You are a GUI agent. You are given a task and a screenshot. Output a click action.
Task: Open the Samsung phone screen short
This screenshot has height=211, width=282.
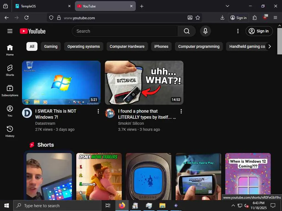click(148, 176)
